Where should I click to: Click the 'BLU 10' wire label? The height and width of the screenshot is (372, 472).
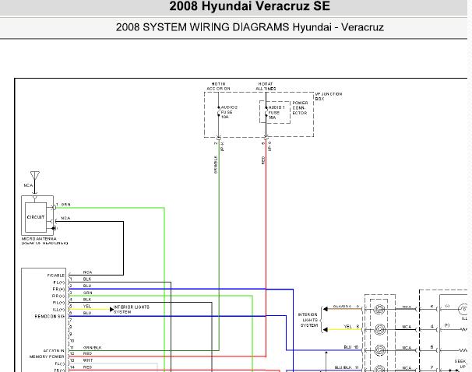[351, 347]
